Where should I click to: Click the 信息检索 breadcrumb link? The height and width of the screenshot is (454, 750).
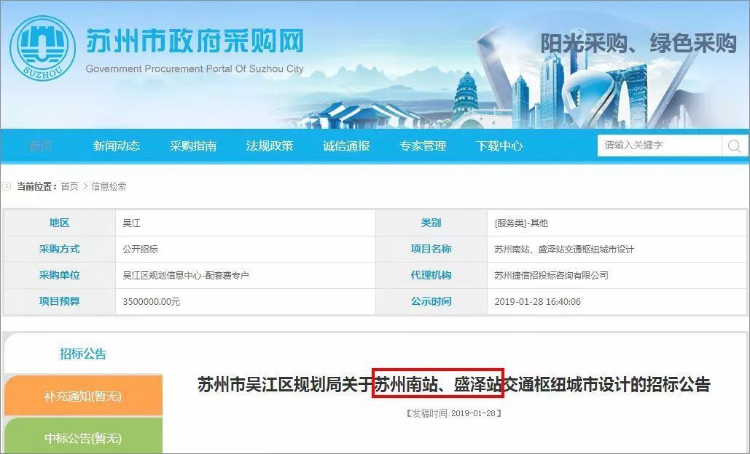(x=107, y=186)
